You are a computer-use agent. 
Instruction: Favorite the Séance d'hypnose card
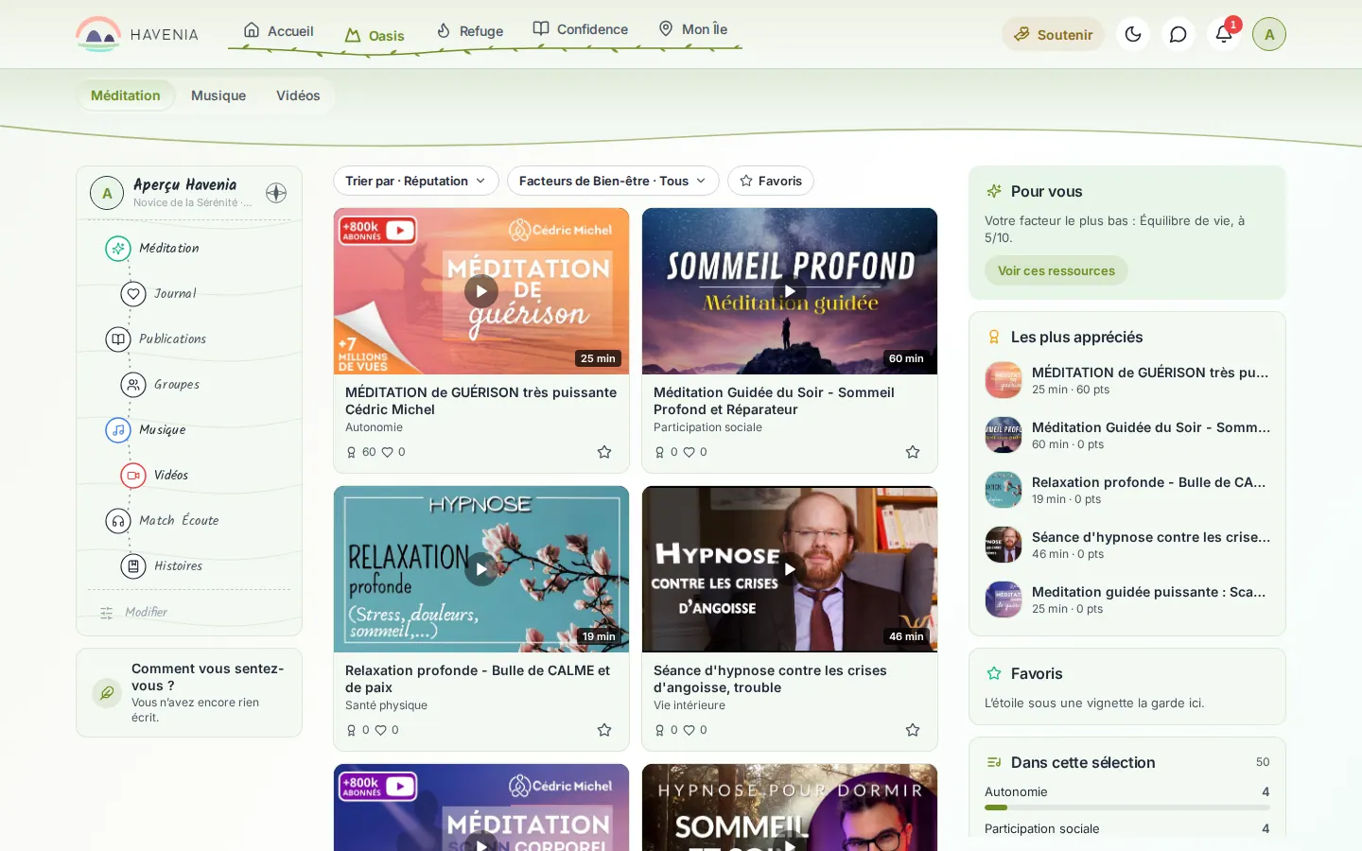[913, 730]
